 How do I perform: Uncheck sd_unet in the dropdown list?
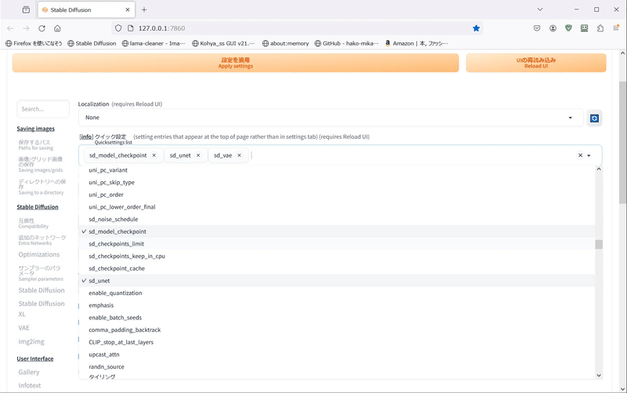(x=337, y=281)
